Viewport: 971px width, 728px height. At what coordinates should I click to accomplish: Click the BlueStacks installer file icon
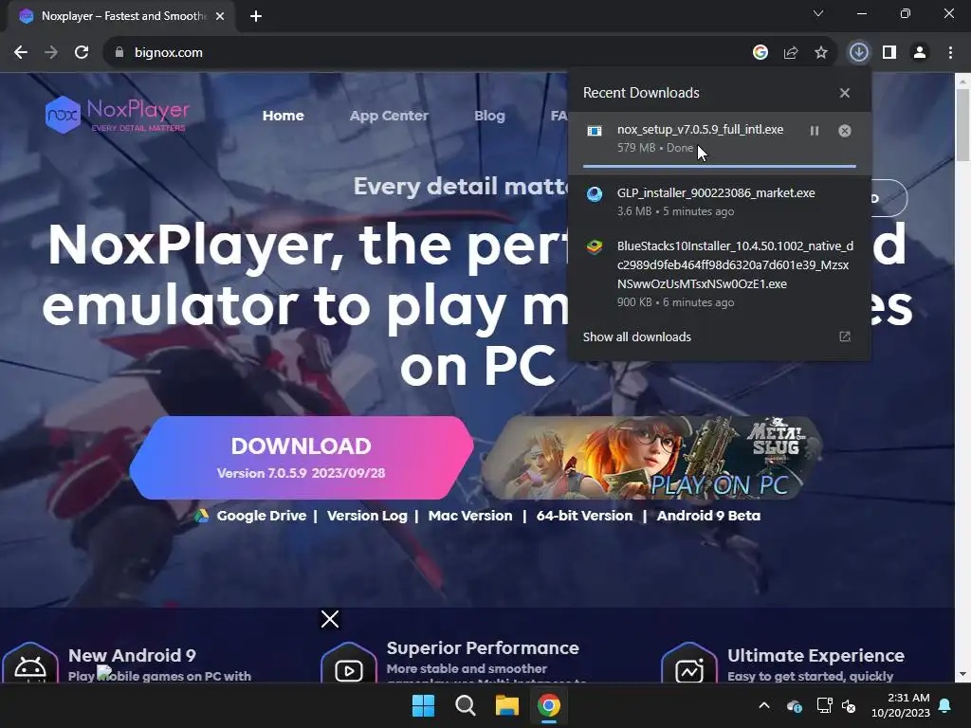click(595, 247)
